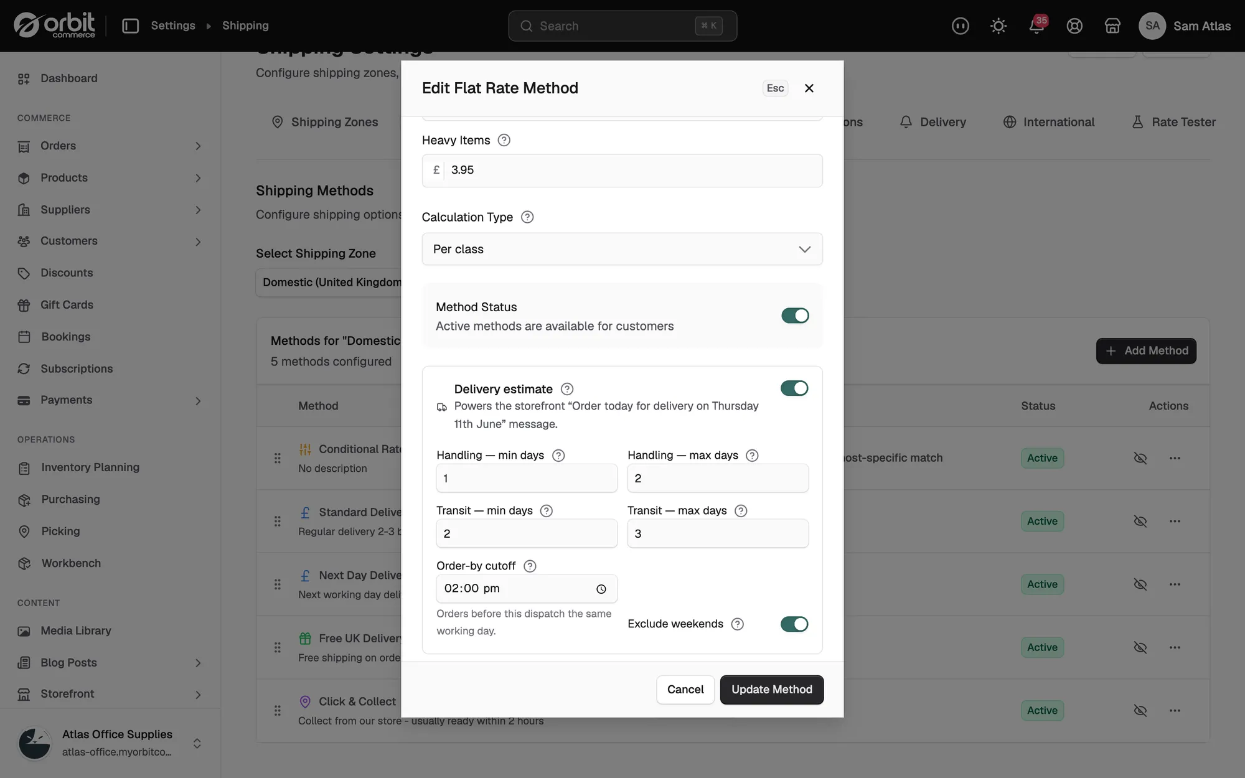Switch theme with the sun icon

coord(998,26)
